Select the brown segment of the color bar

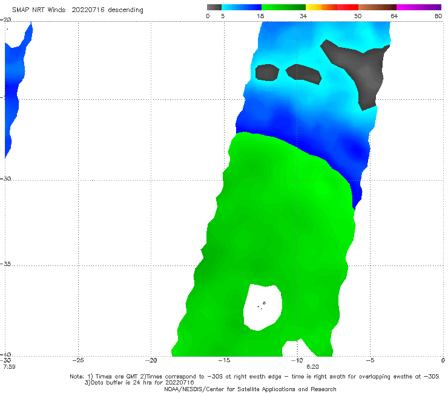[x=377, y=7]
